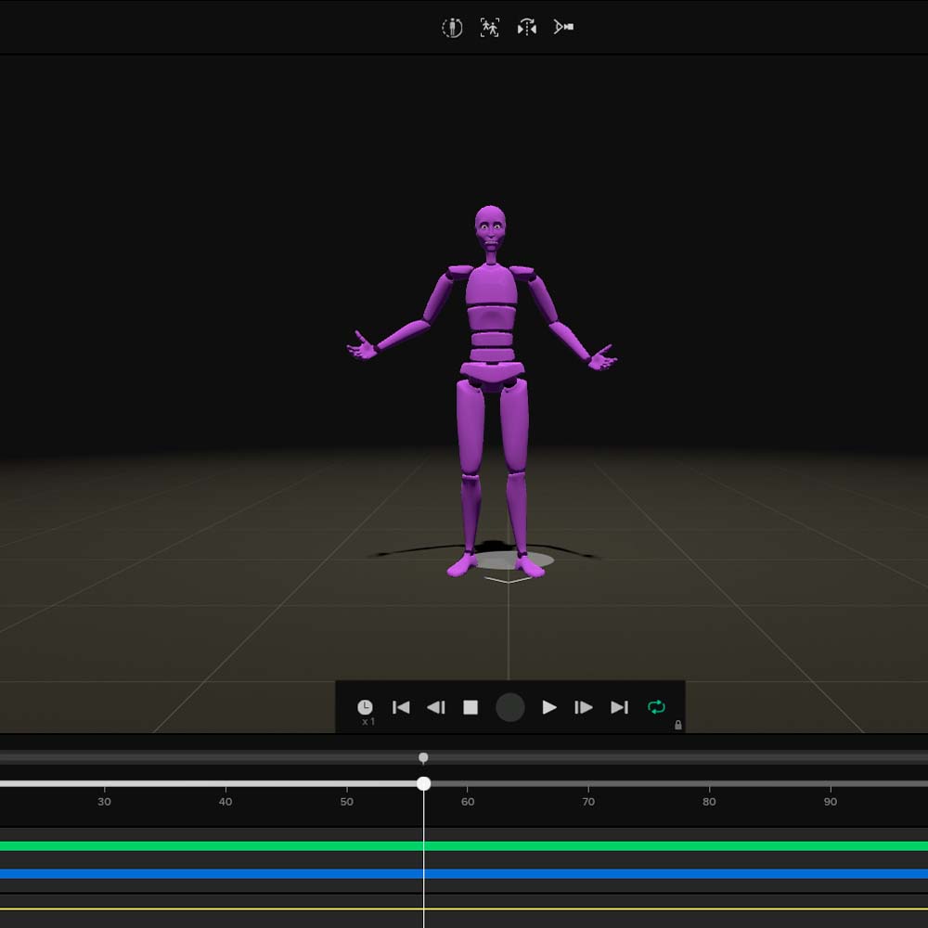Click the camera tracking icon

(563, 28)
